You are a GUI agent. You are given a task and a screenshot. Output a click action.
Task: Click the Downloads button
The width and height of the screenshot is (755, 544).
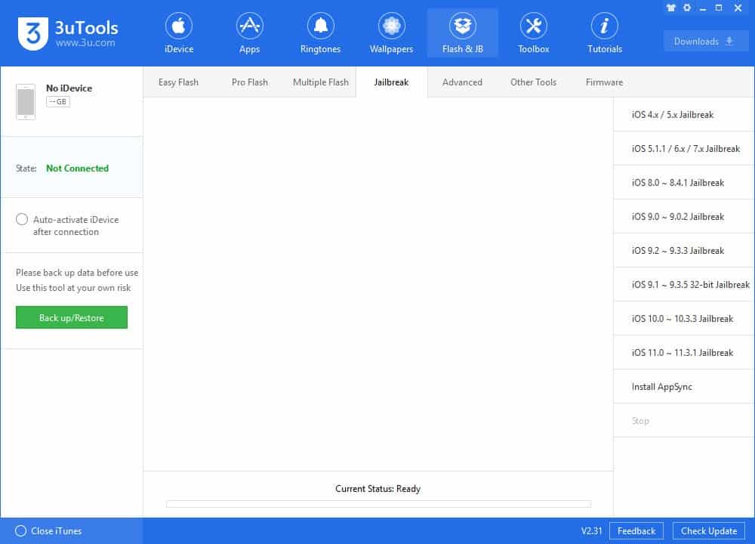click(x=705, y=42)
